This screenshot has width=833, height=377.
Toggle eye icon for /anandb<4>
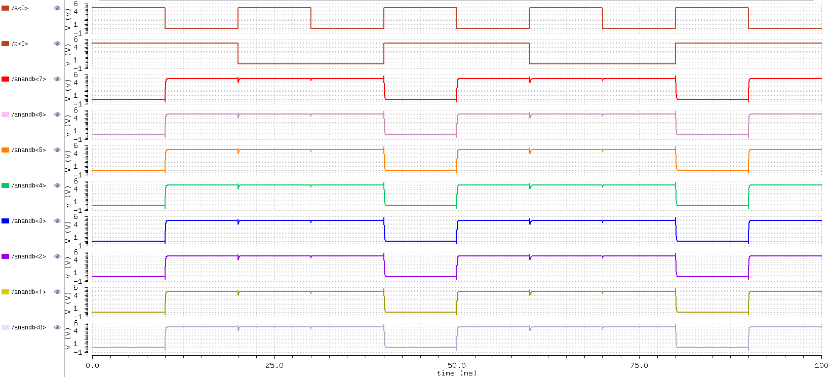pos(57,185)
